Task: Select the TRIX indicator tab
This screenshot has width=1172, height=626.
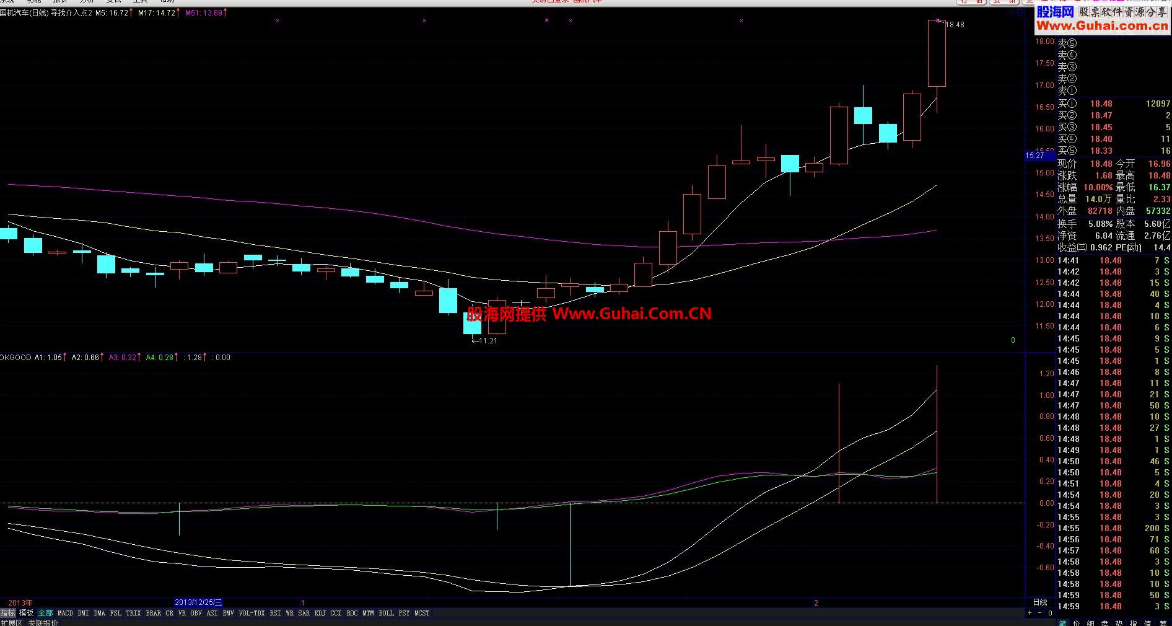Action: click(x=133, y=613)
